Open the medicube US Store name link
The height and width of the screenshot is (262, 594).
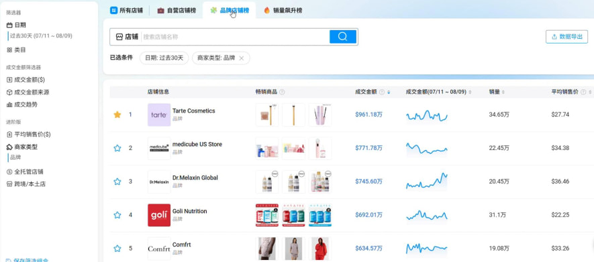click(x=197, y=145)
